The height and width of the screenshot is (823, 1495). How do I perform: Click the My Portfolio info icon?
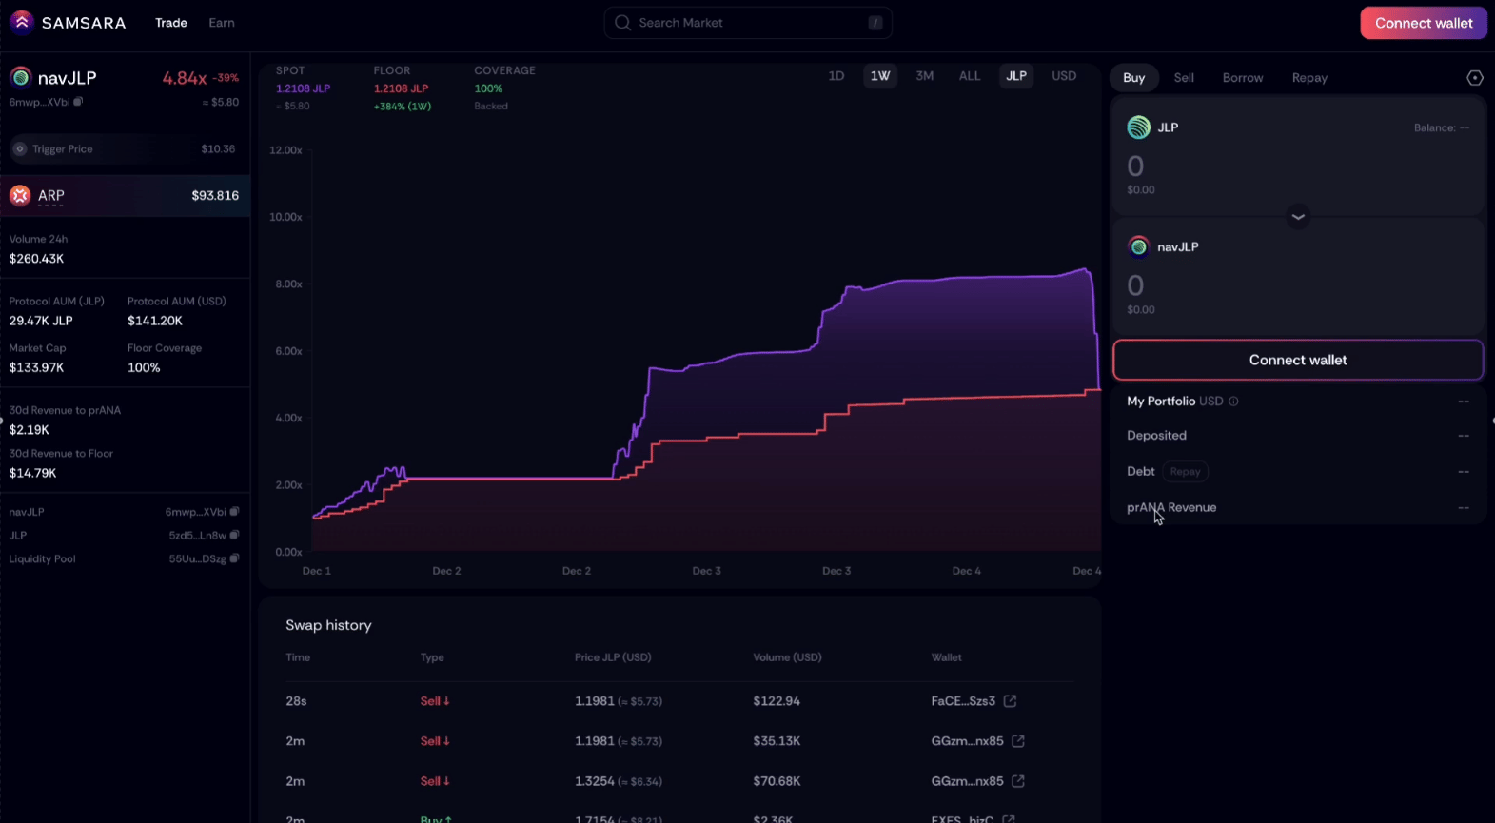1233,402
